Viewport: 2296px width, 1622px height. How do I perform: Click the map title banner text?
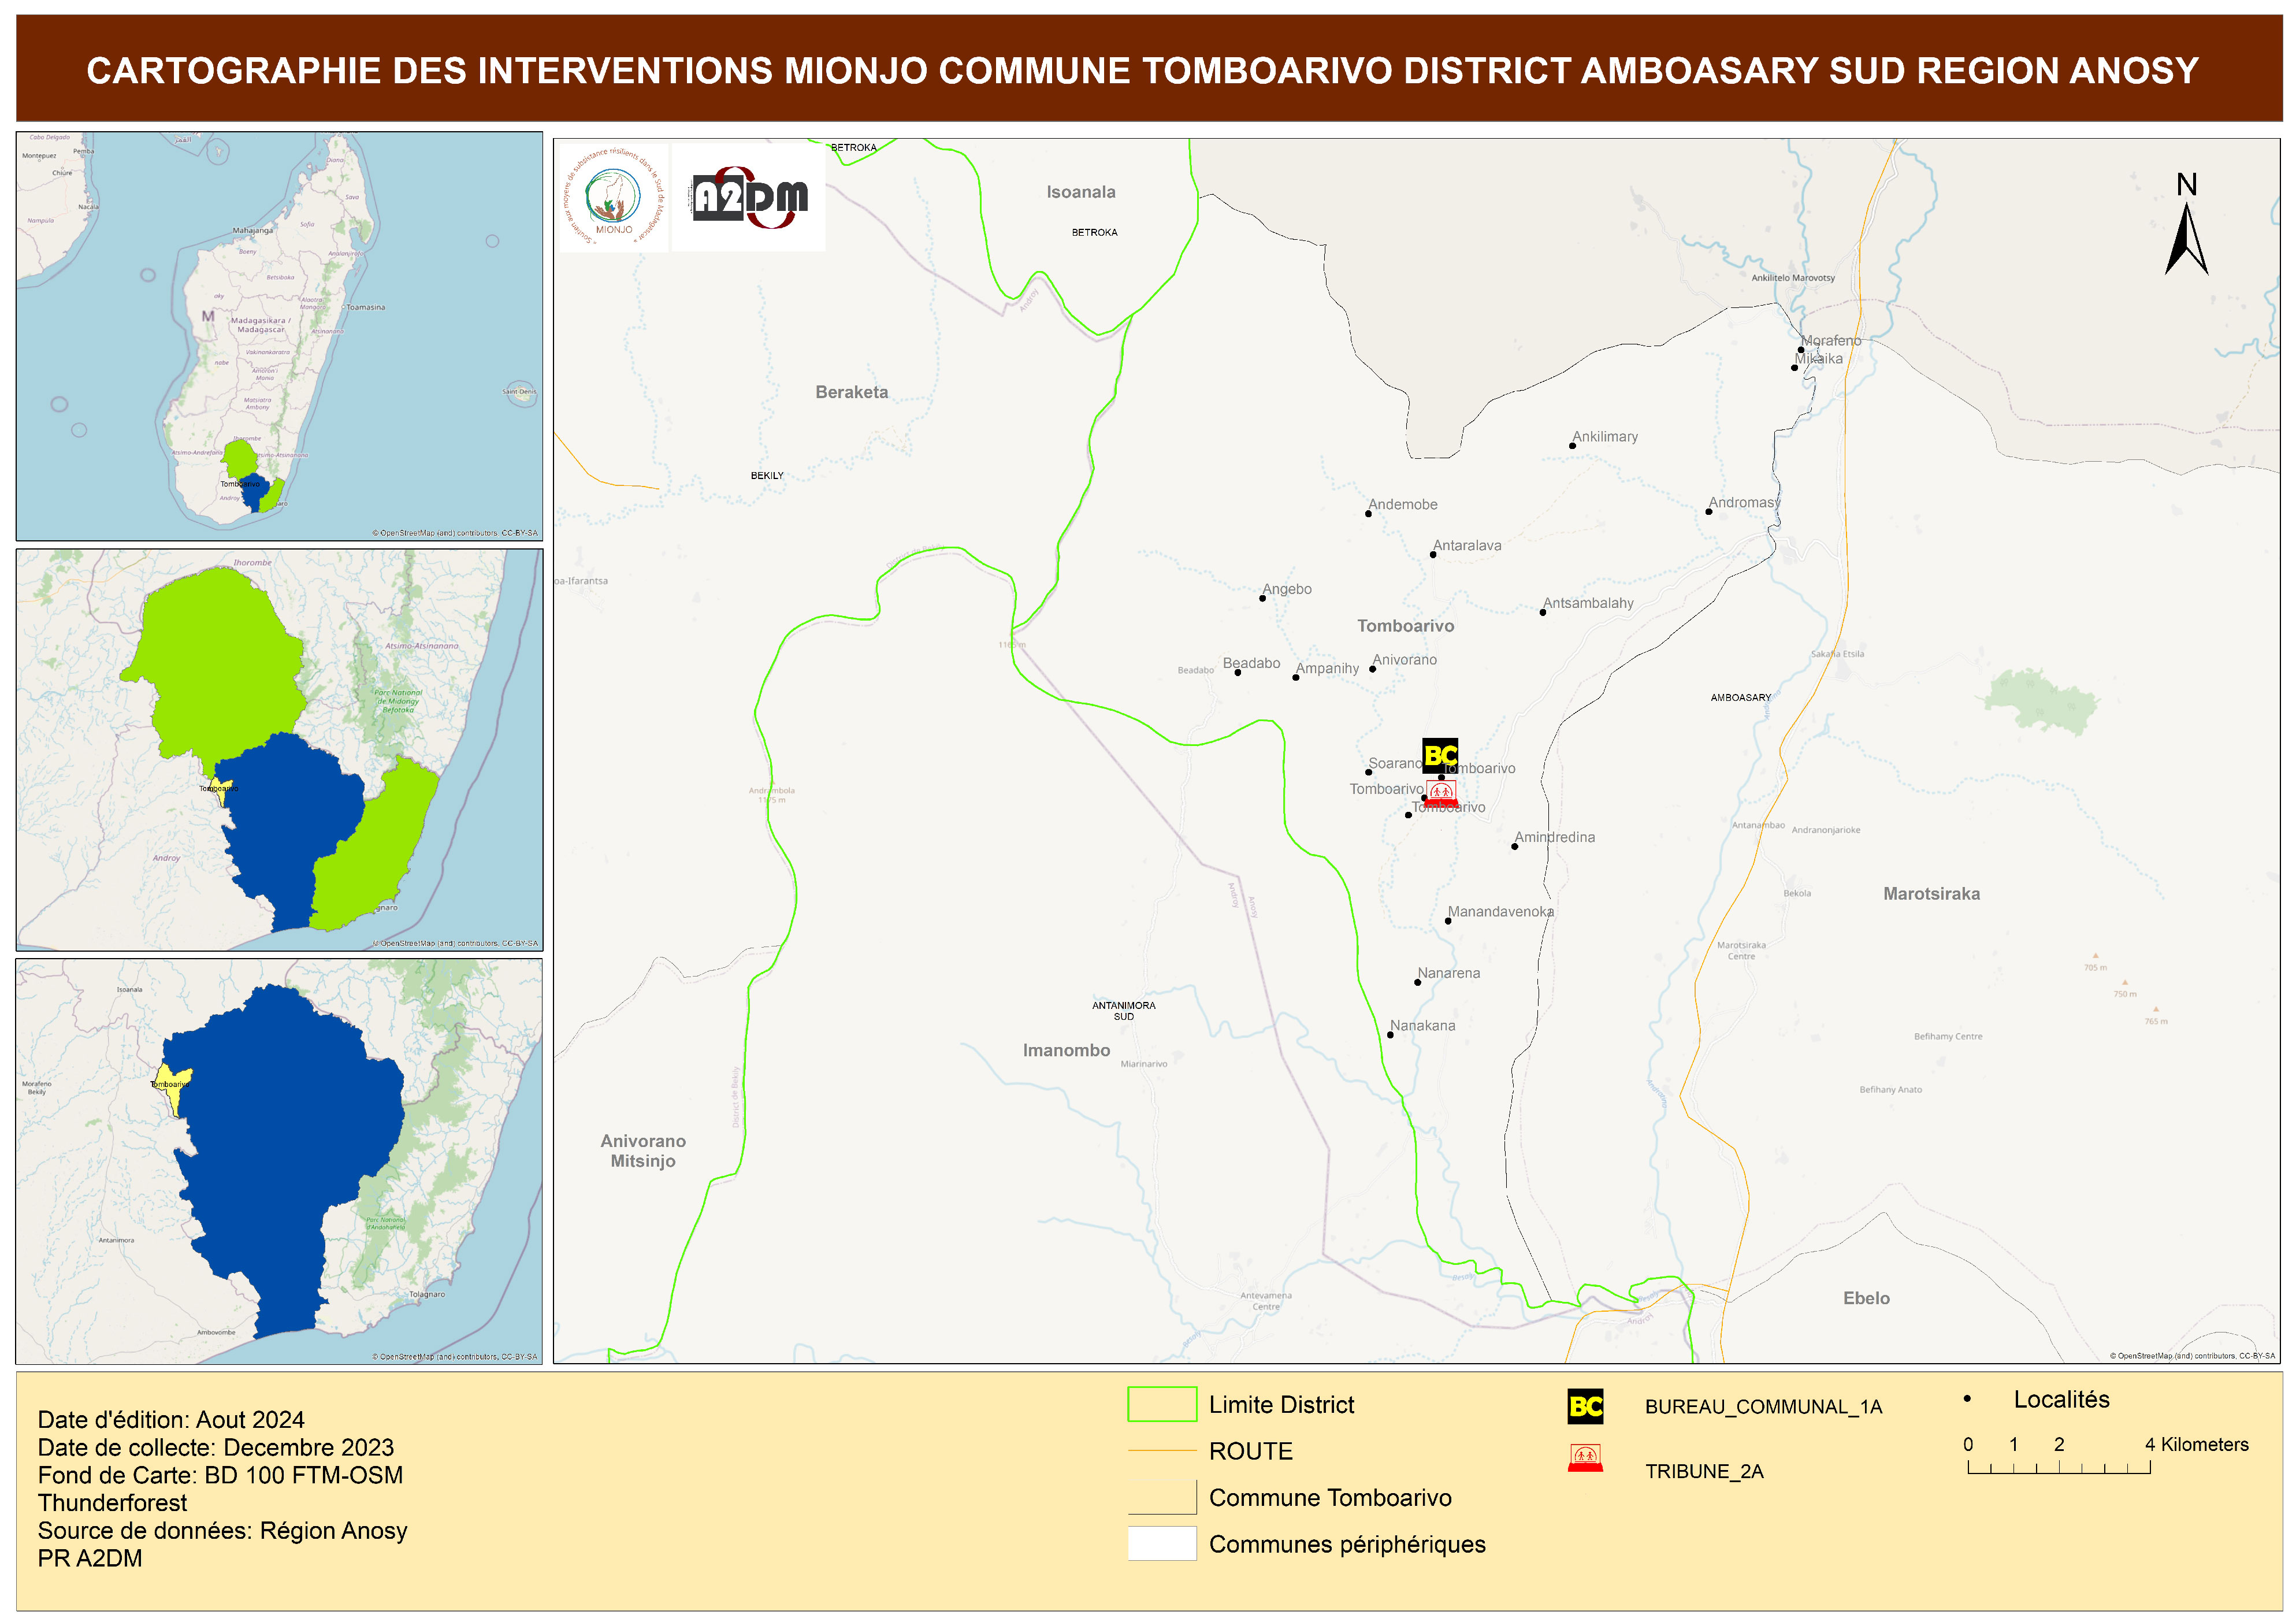pyautogui.click(x=1142, y=70)
